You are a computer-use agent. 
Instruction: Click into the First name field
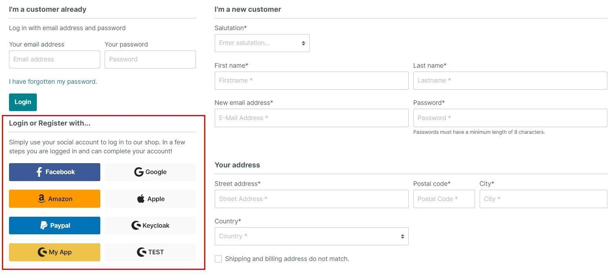(311, 81)
